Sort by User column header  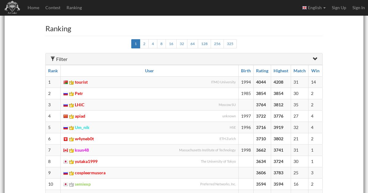149,71
